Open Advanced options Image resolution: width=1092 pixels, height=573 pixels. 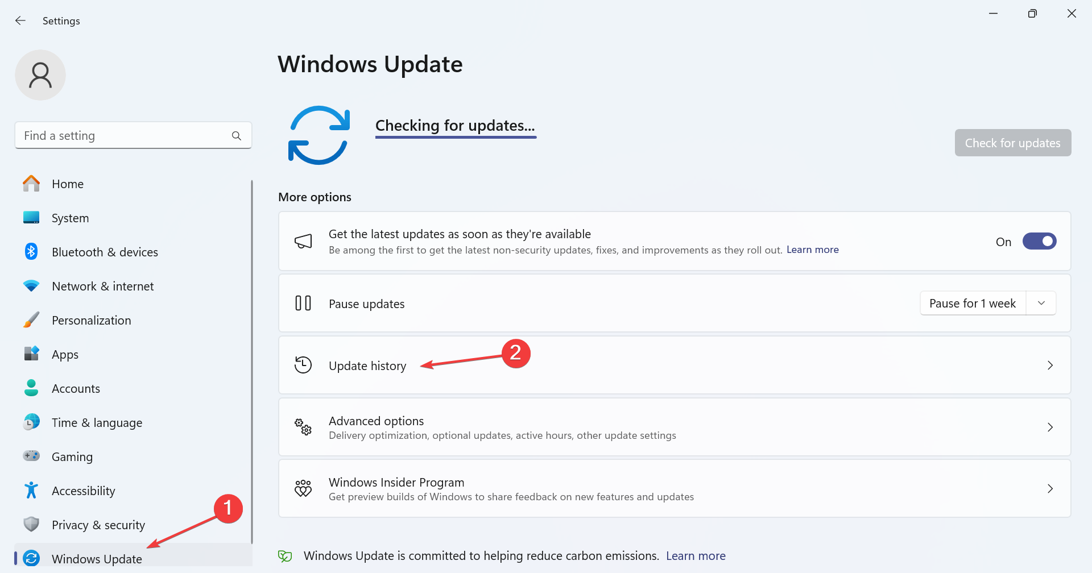675,427
